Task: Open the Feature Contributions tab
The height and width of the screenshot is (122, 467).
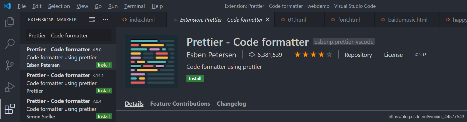Action: pos(180,104)
